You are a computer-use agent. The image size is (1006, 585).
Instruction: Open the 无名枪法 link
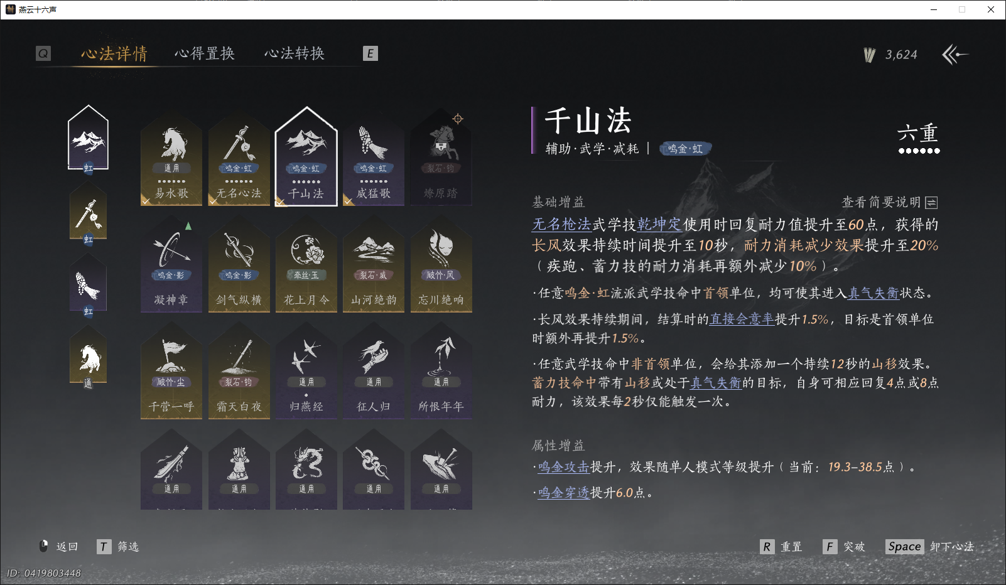tap(562, 225)
